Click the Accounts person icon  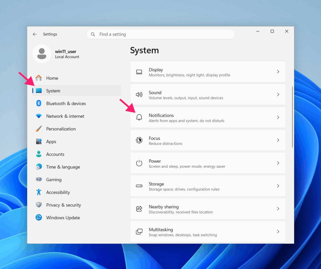point(39,154)
